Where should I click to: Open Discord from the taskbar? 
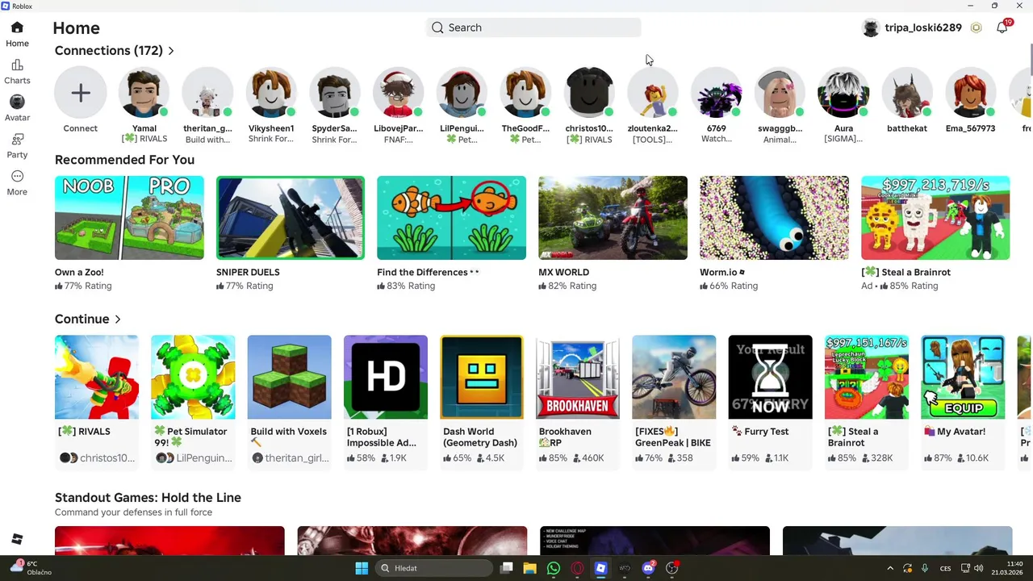tap(648, 568)
